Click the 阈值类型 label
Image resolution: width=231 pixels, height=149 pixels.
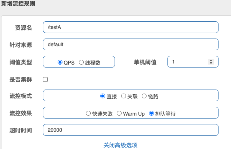coord(21,62)
